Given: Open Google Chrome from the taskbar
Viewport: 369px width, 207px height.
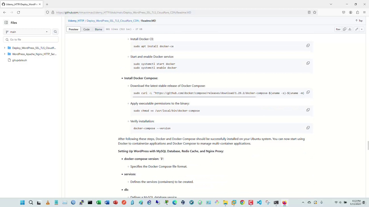Looking at the screenshot, I should [x=242, y=203].
